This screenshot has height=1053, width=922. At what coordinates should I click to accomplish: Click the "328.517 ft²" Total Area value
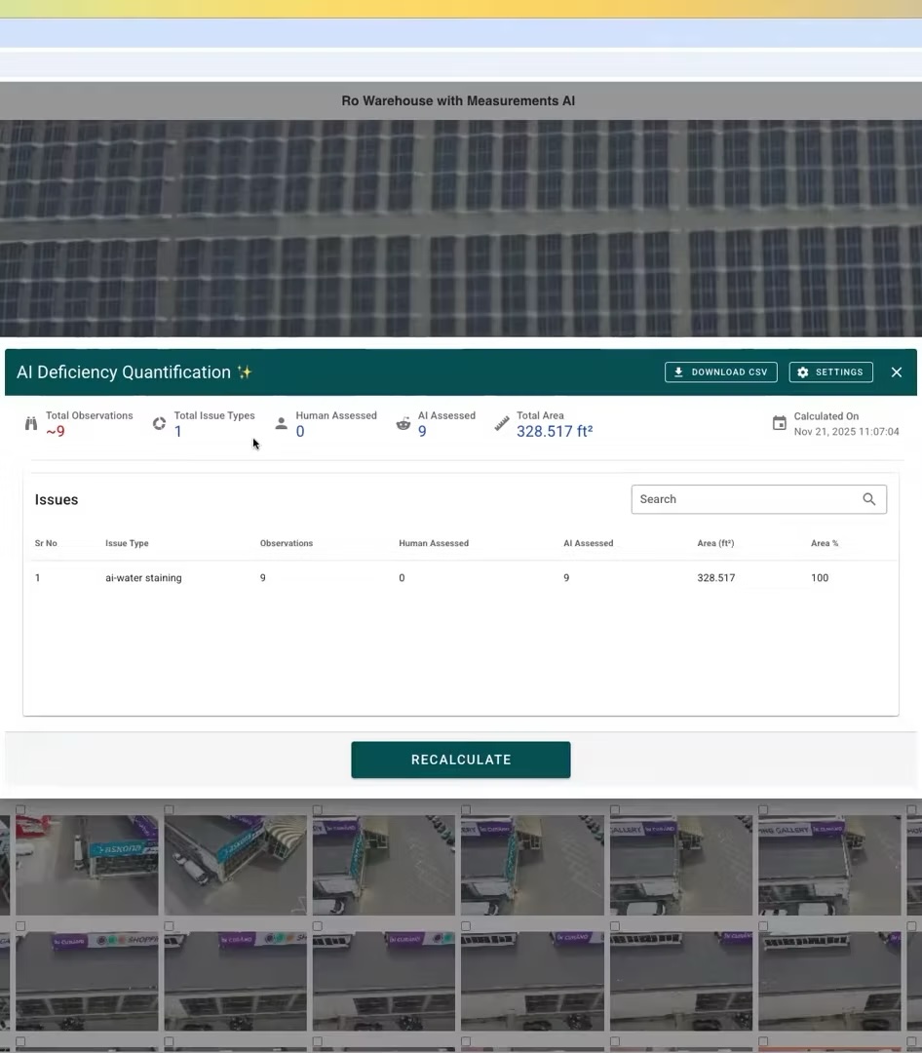[555, 431]
